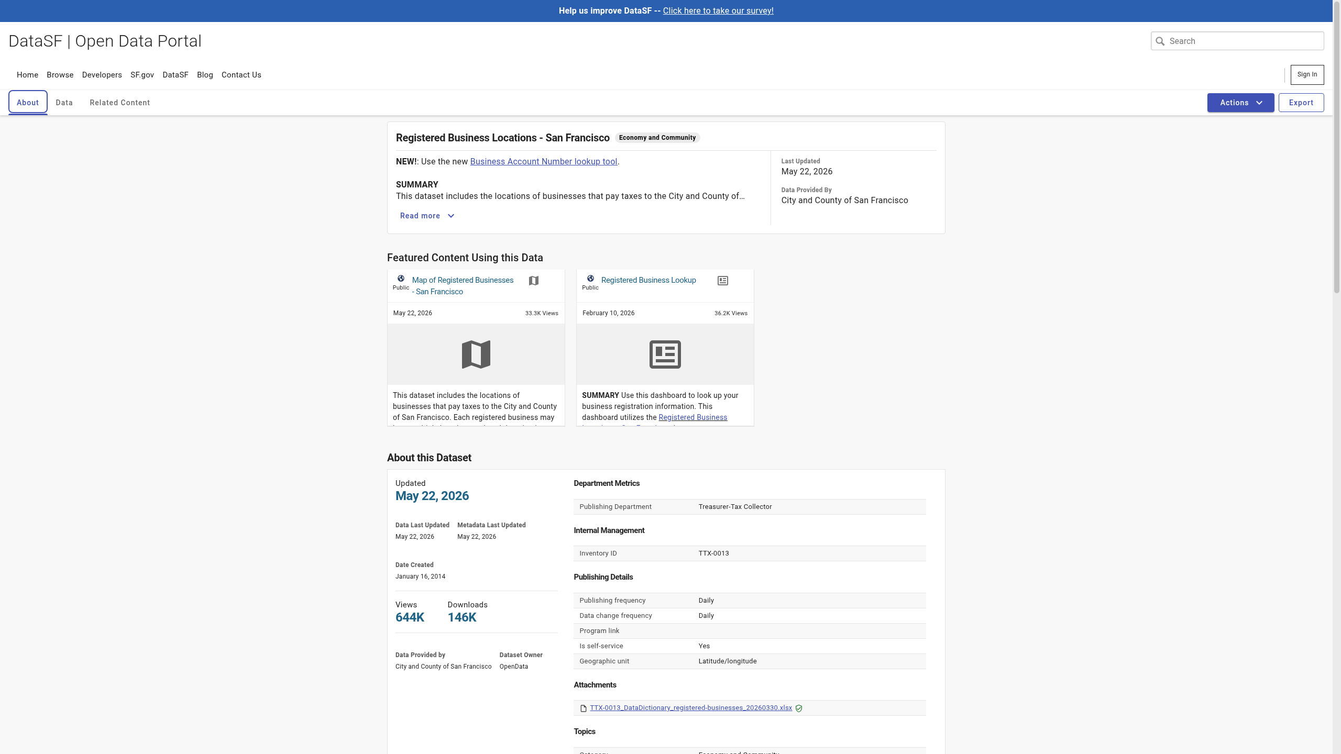Open the Registered Business link in the Lookup card description

(693, 417)
